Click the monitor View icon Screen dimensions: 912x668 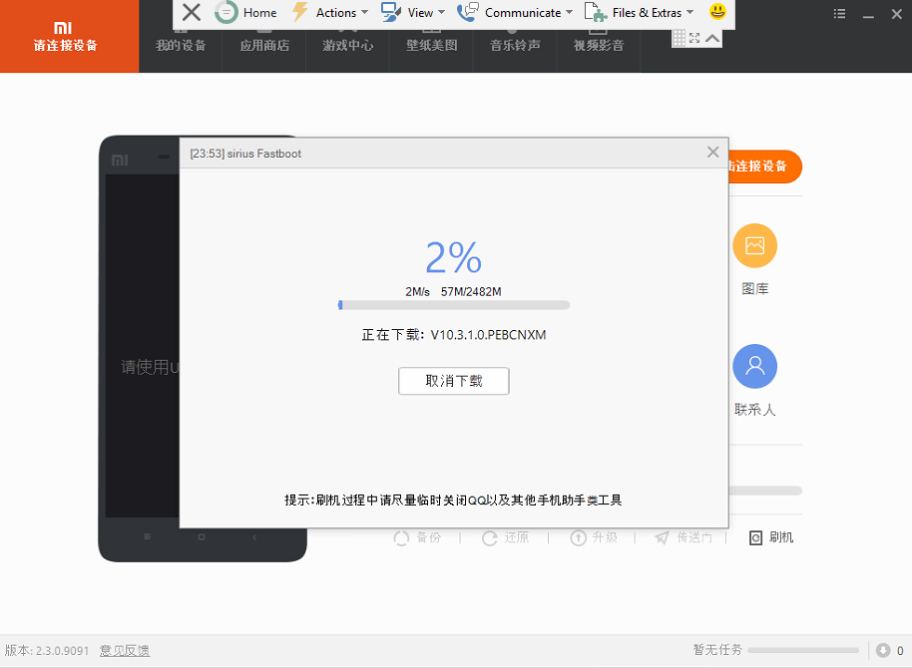point(391,12)
